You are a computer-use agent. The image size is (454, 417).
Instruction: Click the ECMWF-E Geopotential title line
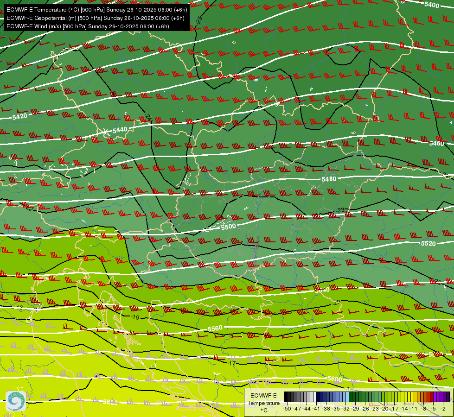95,18
